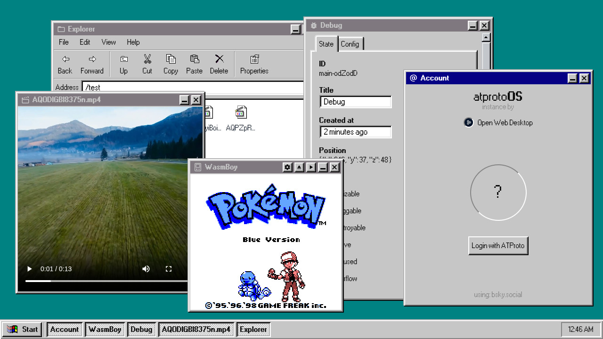Switch to the State tab in Debug

pos(326,44)
